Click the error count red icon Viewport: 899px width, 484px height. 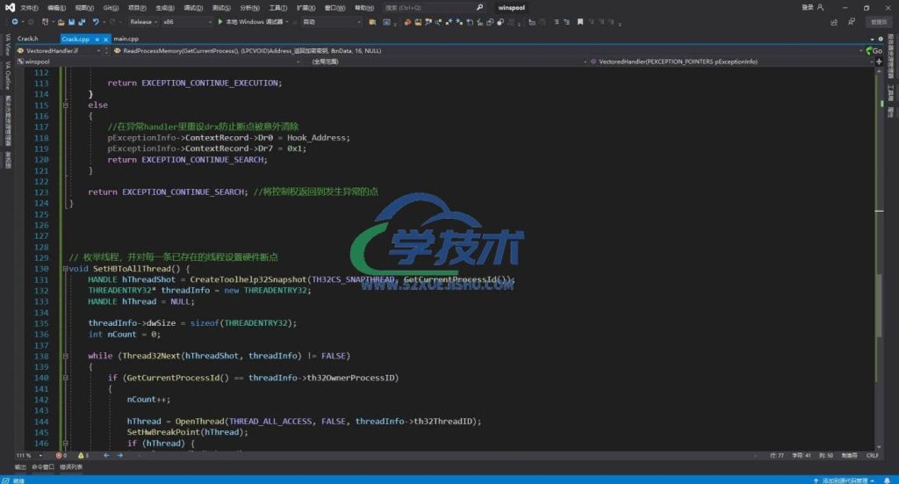pos(61,455)
